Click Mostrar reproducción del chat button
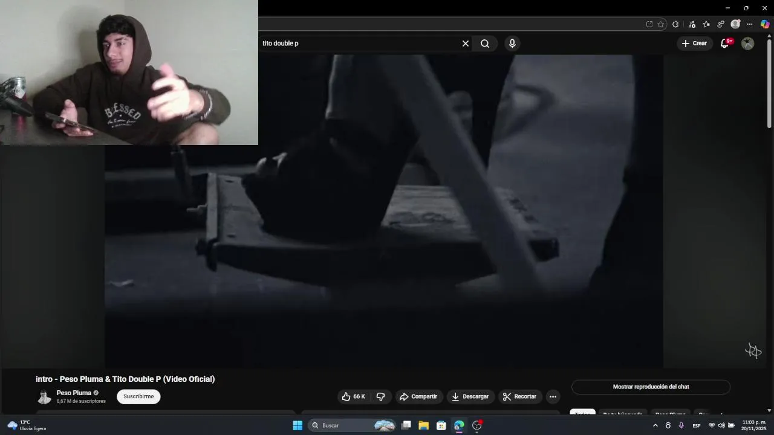The width and height of the screenshot is (774, 435). point(651,387)
